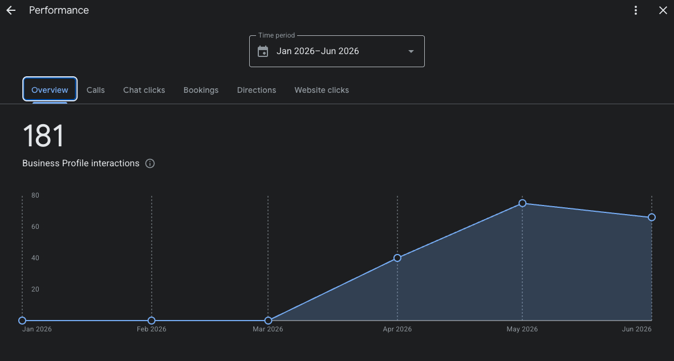674x361 pixels.
Task: Open the Directions tab
Action: (x=257, y=90)
